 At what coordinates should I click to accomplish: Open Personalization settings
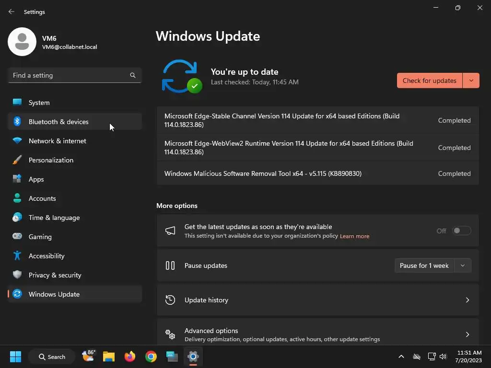75,160
